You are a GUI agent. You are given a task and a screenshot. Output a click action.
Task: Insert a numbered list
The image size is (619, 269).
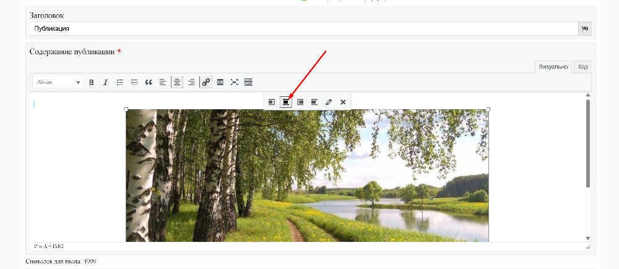point(134,82)
